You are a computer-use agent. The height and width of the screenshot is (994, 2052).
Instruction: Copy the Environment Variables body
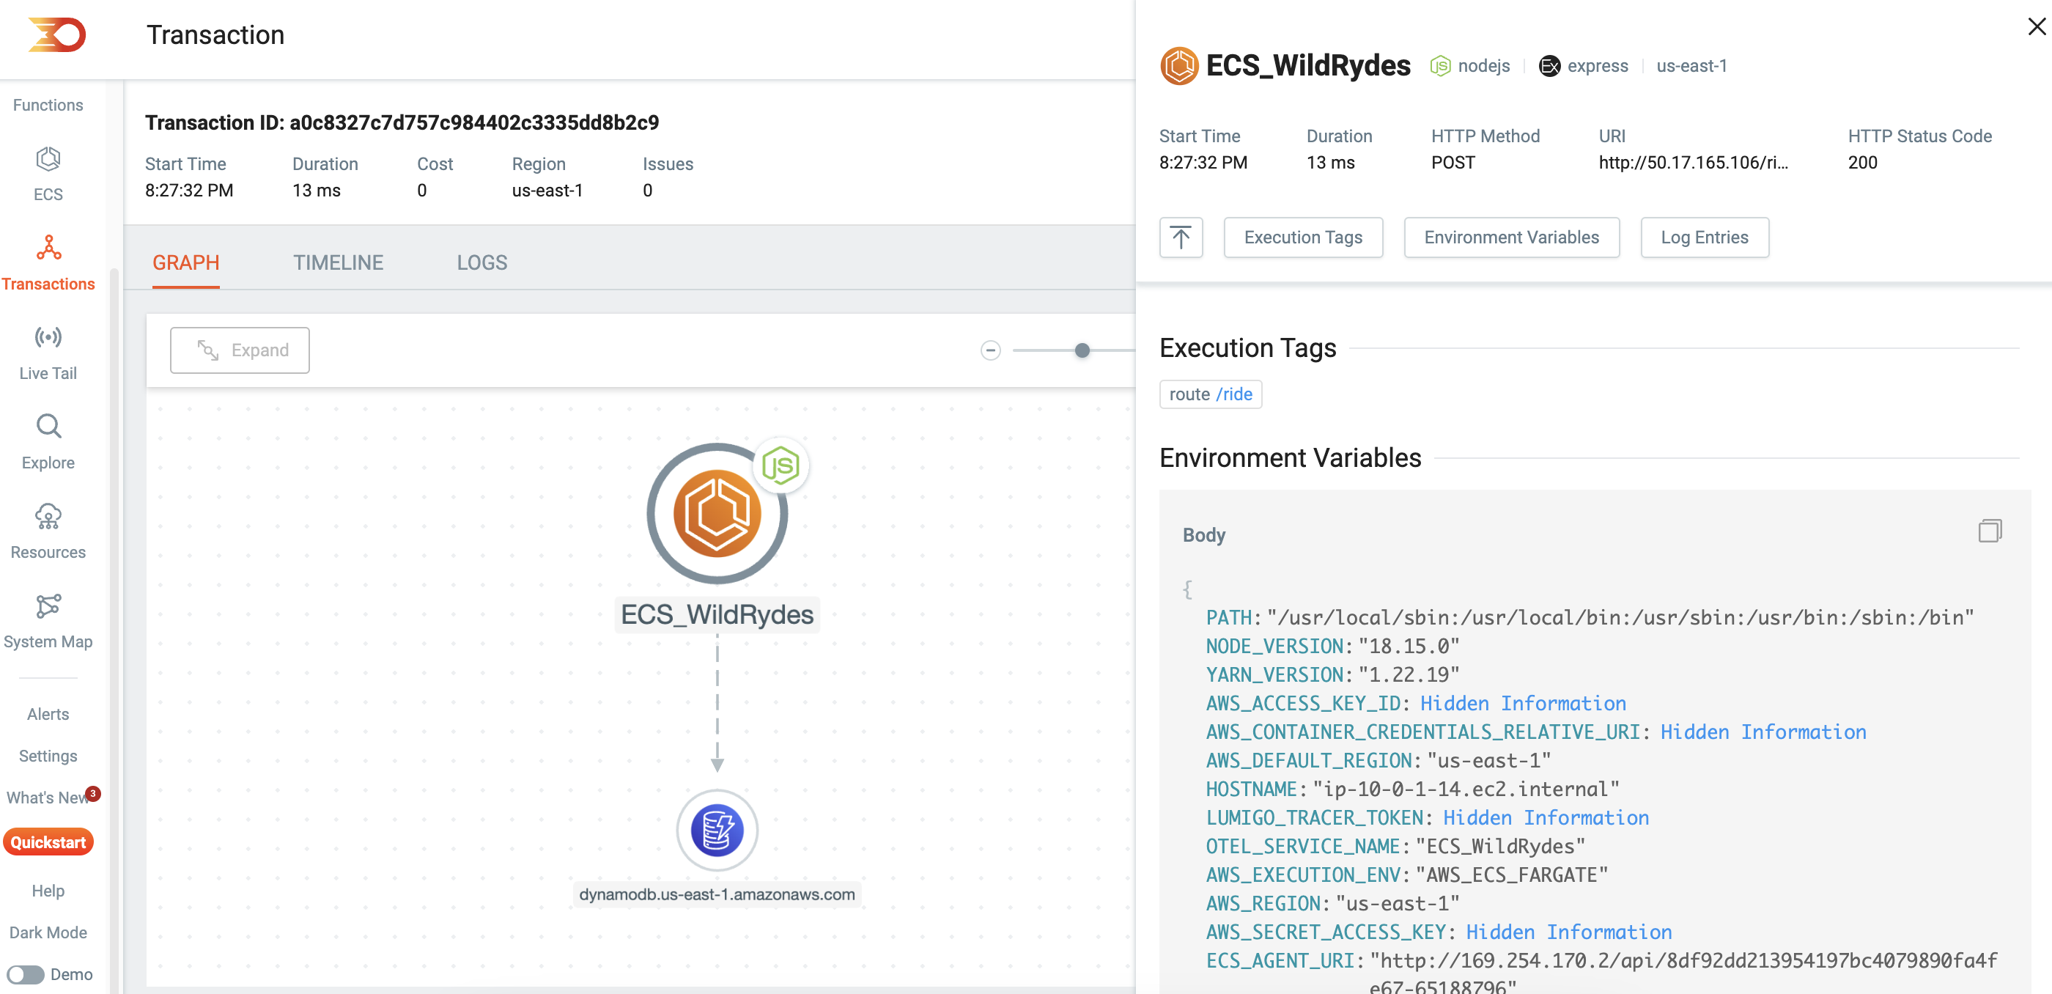1990,531
